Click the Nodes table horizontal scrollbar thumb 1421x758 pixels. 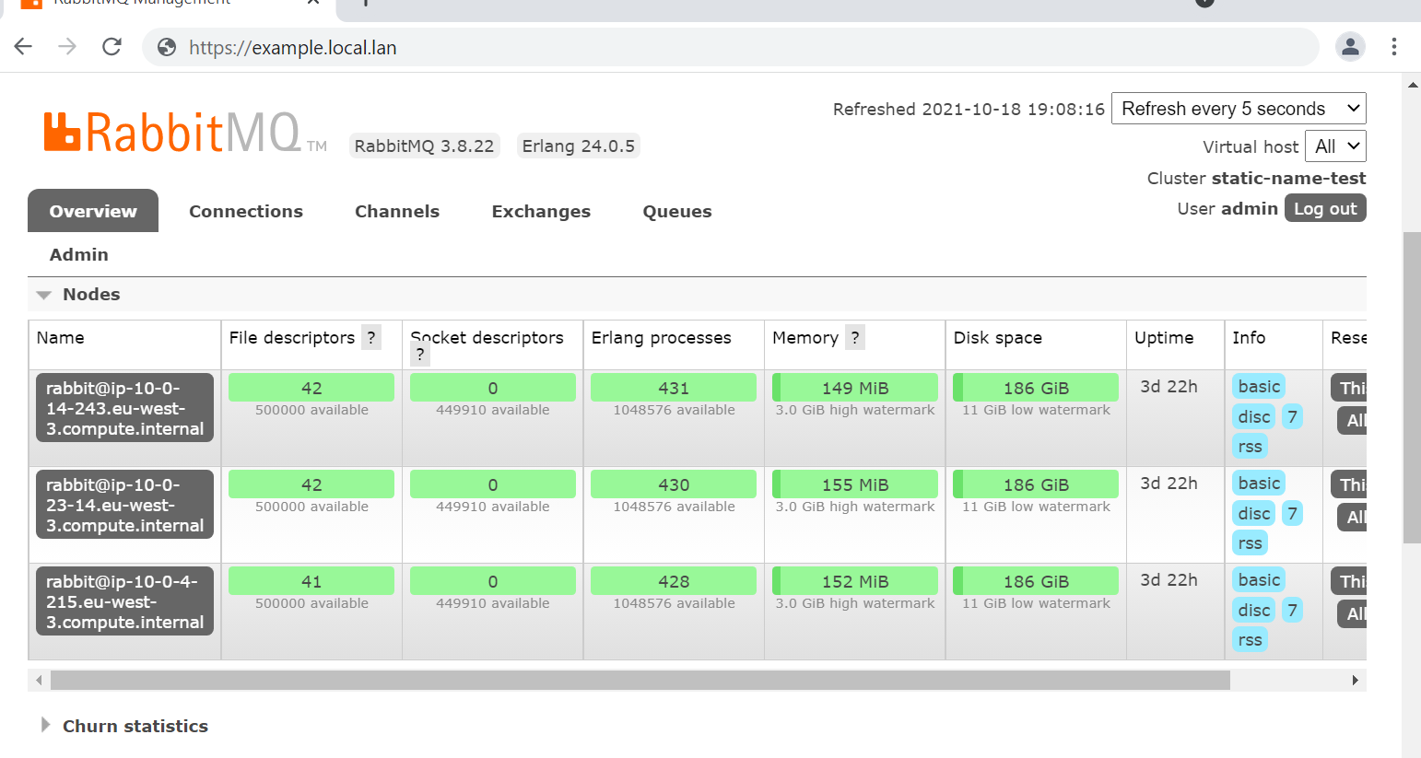click(x=640, y=681)
